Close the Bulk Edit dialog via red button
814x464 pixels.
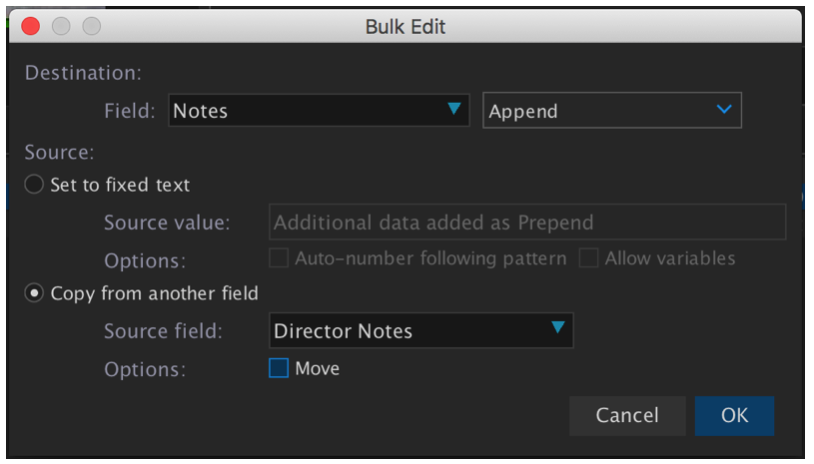30,27
